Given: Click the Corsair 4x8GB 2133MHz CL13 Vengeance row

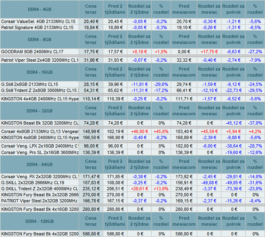Looking at the screenshot, I should point(132,131).
